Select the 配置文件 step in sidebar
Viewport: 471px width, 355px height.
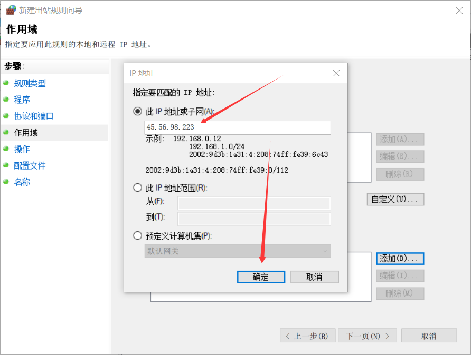[28, 165]
